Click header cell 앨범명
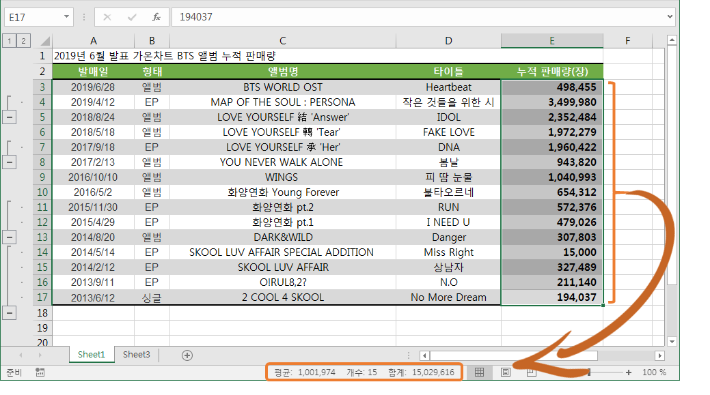Viewport: 710px width, 395px height. [282, 72]
